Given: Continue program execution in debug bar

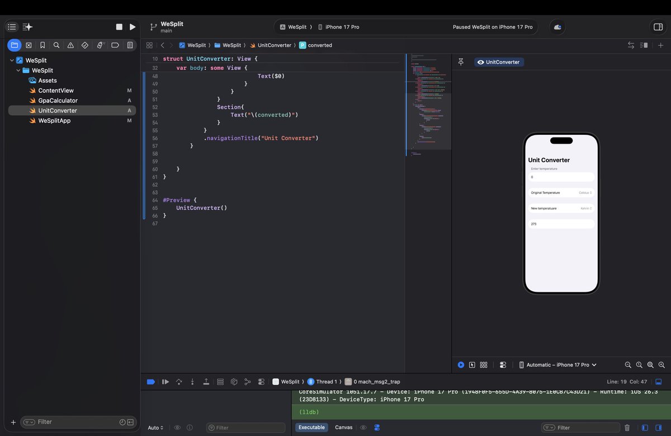Looking at the screenshot, I should point(166,382).
